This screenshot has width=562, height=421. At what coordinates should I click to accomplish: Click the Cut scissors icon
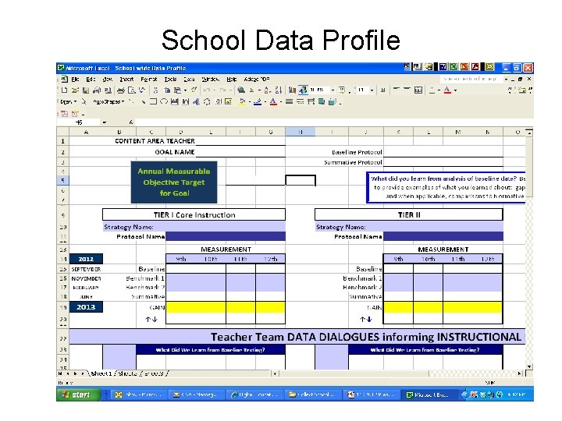pyautogui.click(x=156, y=90)
